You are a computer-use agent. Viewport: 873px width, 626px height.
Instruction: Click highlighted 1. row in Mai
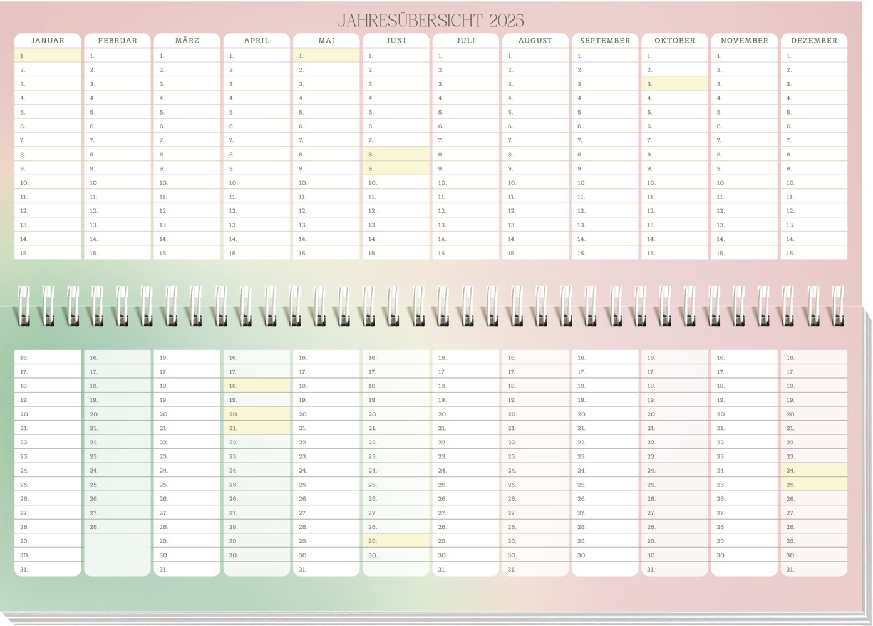[x=326, y=56]
